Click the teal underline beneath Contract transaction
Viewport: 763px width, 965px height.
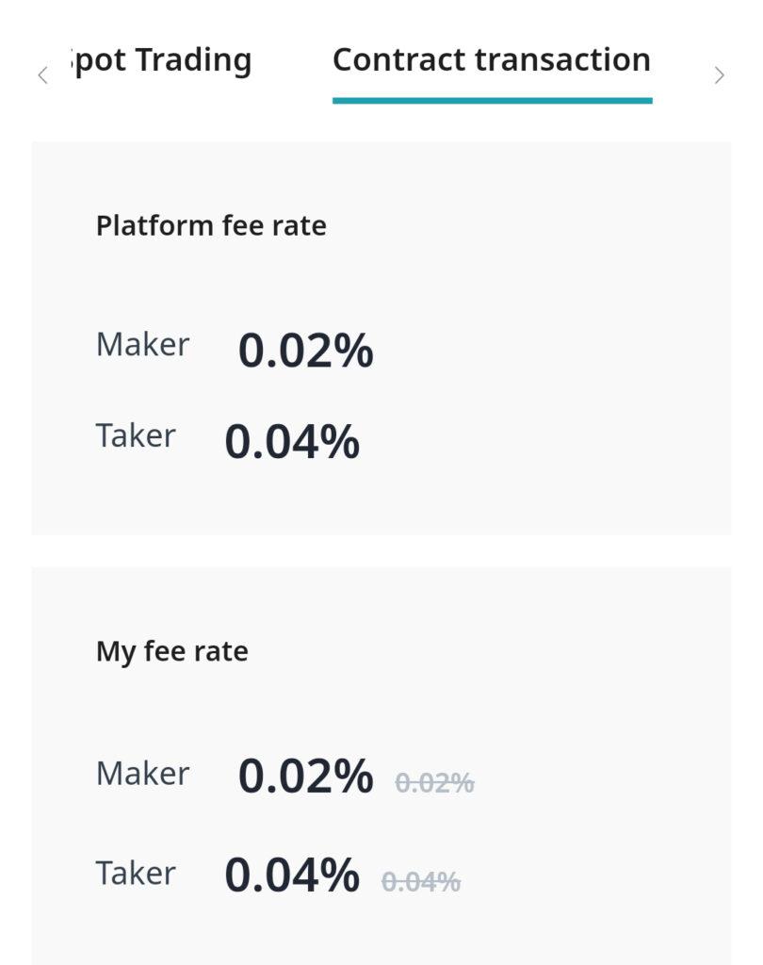point(493,100)
